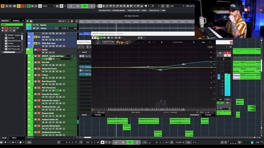Toggle Pro-Q 3 full screen mode icon
The height and width of the screenshot is (148, 264).
coord(210,42)
